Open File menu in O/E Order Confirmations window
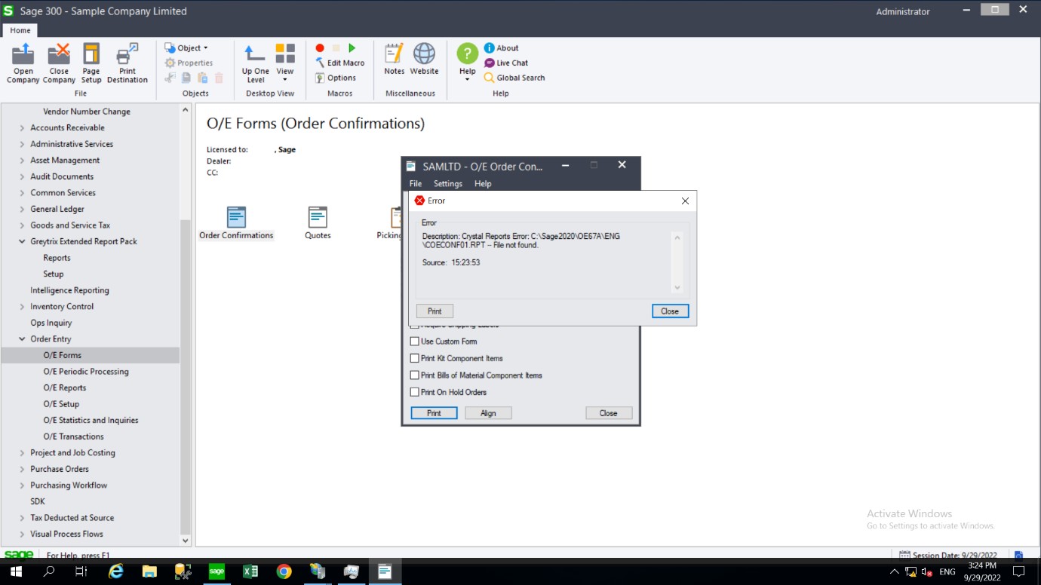This screenshot has width=1041, height=585. pyautogui.click(x=416, y=183)
